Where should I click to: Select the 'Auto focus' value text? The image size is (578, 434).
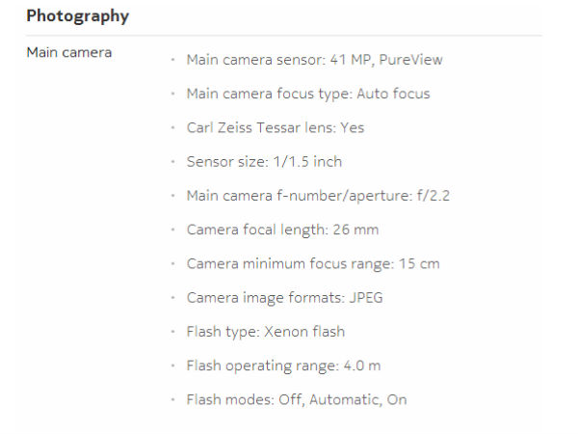[393, 94]
